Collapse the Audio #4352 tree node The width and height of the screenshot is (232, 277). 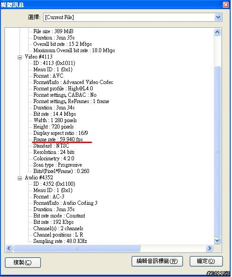tap(20, 178)
